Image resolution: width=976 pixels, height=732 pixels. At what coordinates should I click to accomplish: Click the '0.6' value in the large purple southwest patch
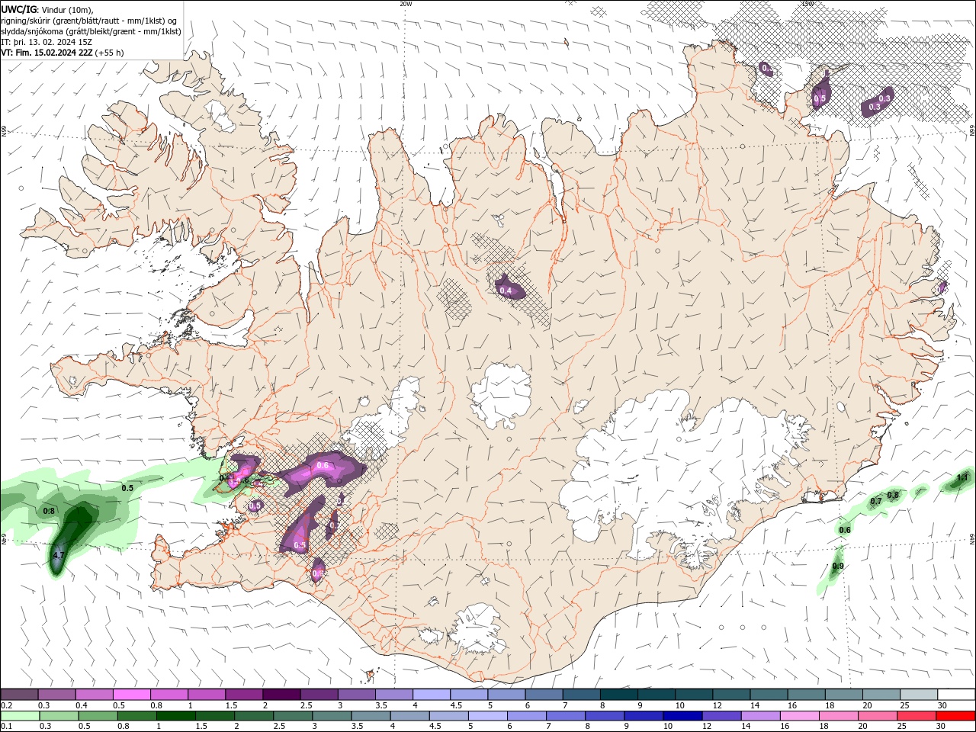[323, 465]
